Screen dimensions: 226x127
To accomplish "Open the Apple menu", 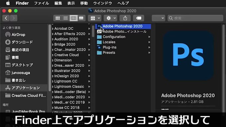I will click(x=8, y=3).
